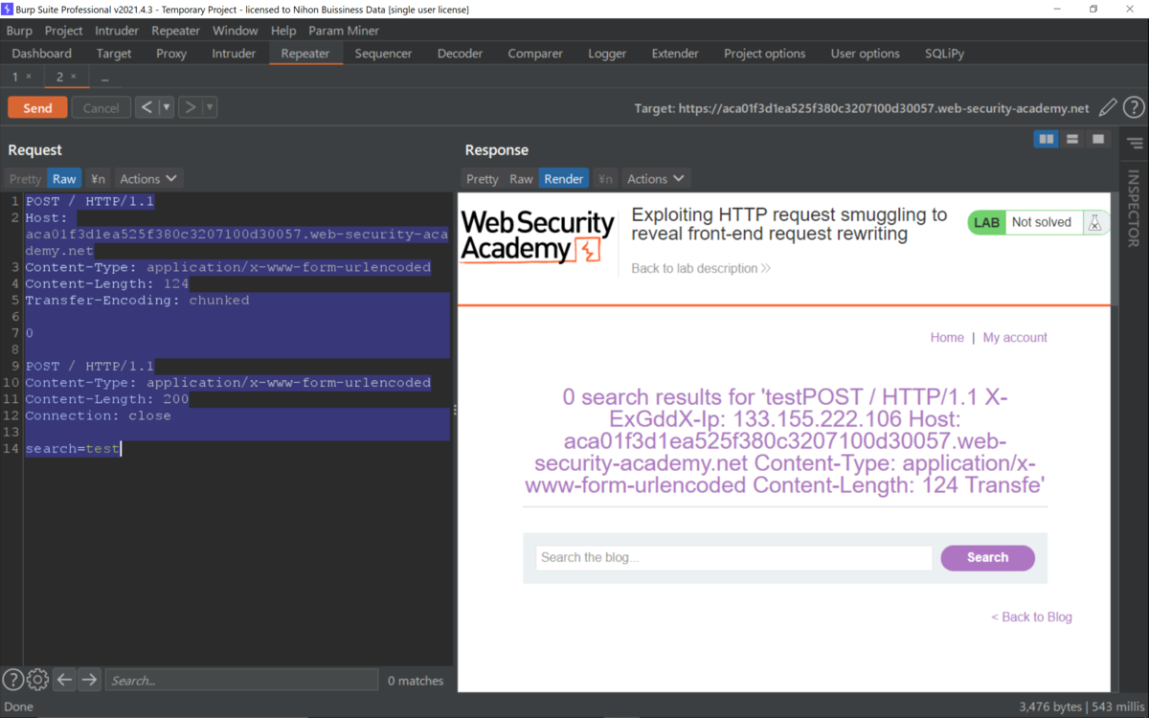Follow the Back to Blog link

click(x=1031, y=617)
